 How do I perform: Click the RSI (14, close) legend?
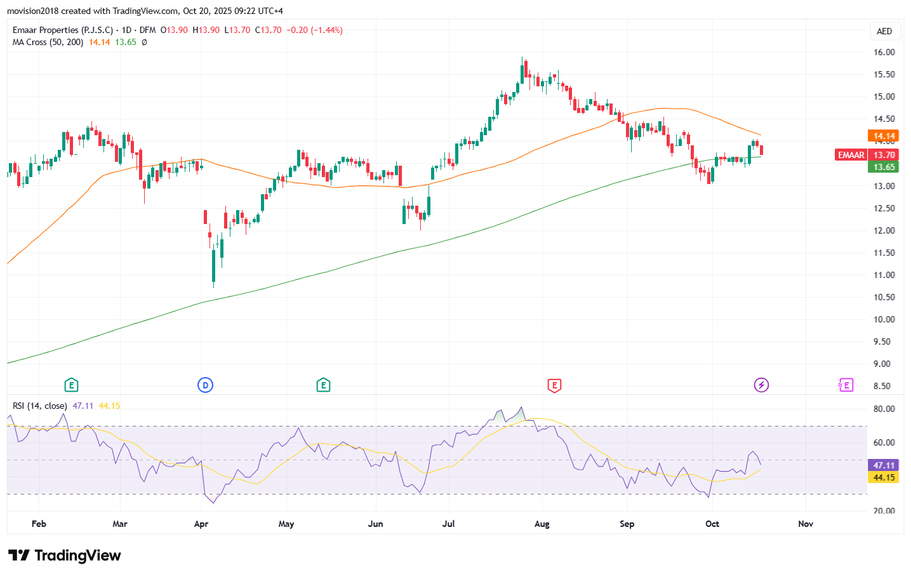(39, 406)
